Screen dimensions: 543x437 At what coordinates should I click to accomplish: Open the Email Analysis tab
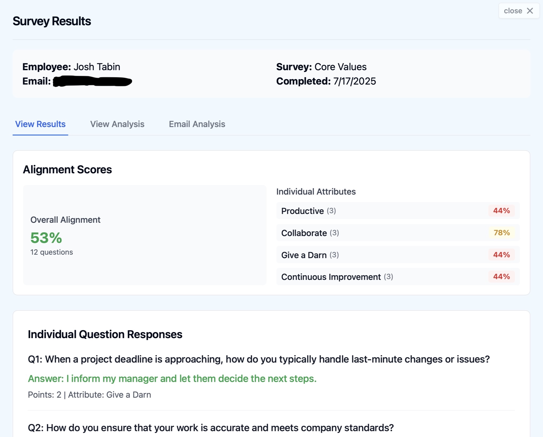(x=197, y=124)
